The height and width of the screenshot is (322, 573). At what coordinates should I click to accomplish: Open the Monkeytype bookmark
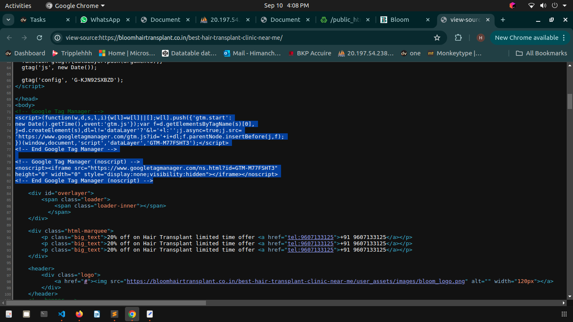pyautogui.click(x=454, y=53)
